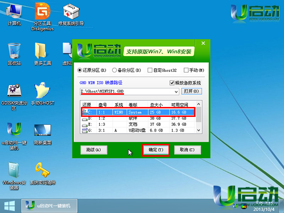Image resolution: width=284 pixels, height=213 pixels.
Task: Open u启动PE一键装机 desktop icon
Action: pos(14,136)
